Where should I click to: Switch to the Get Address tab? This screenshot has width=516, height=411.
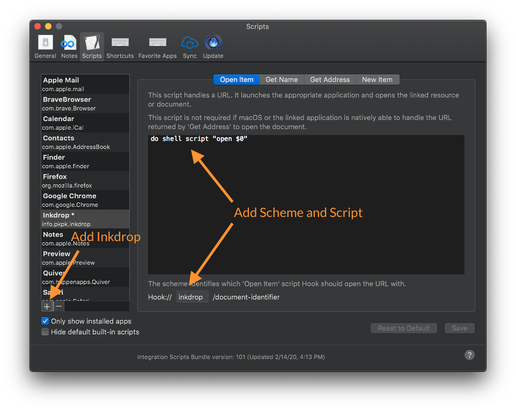(330, 79)
